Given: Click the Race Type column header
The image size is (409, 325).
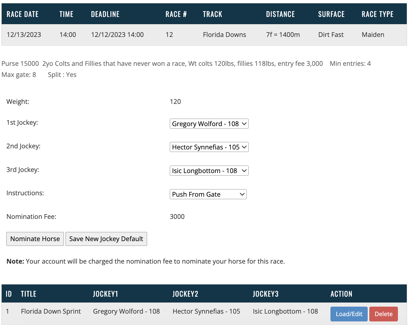Looking at the screenshot, I should (x=377, y=14).
